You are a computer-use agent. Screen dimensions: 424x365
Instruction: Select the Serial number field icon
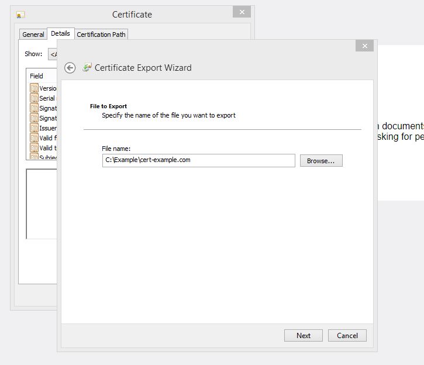coord(35,98)
